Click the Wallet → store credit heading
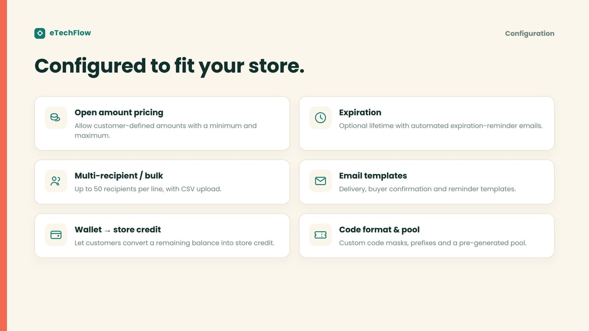 (118, 230)
